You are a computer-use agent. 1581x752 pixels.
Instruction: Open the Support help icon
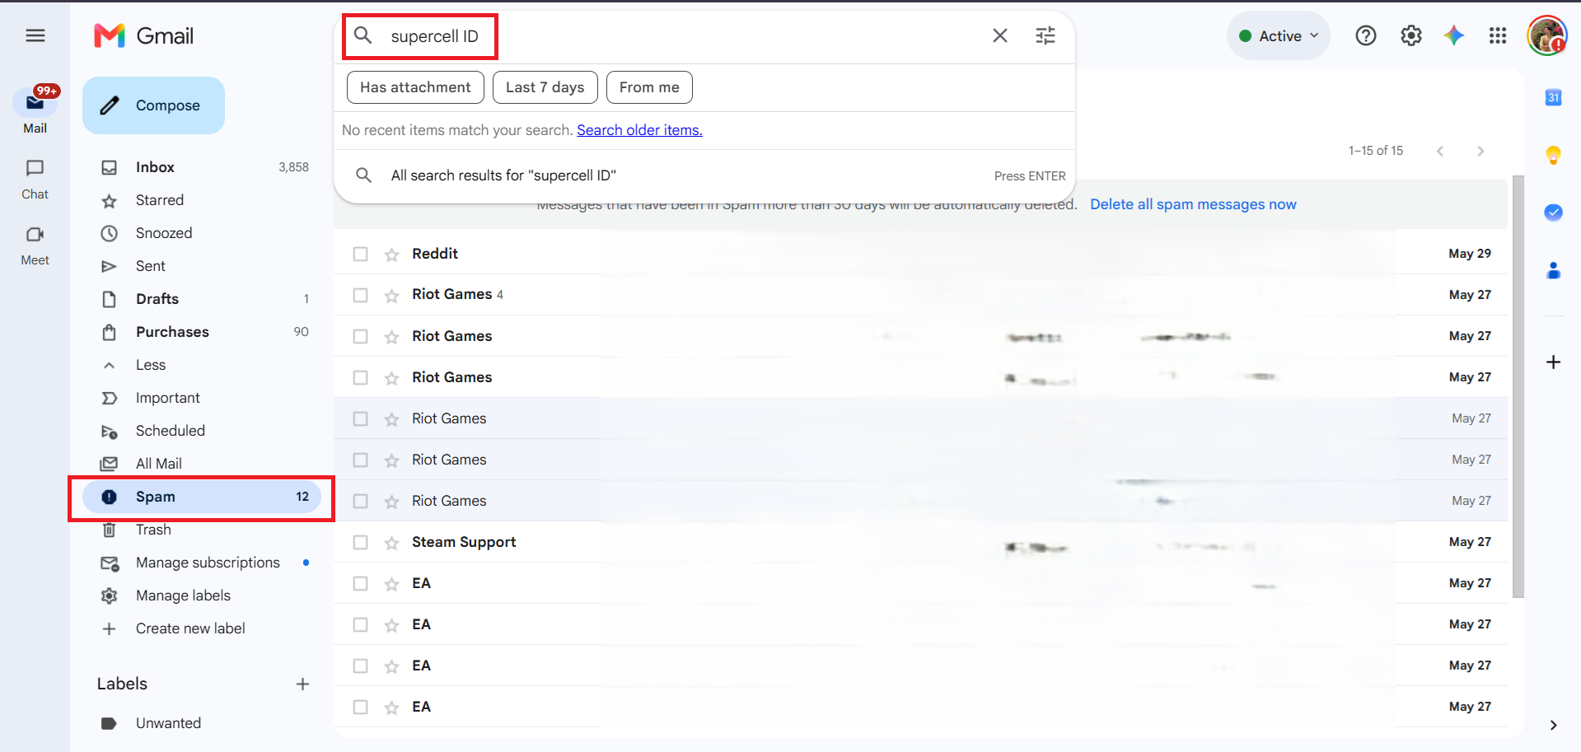[x=1365, y=35]
